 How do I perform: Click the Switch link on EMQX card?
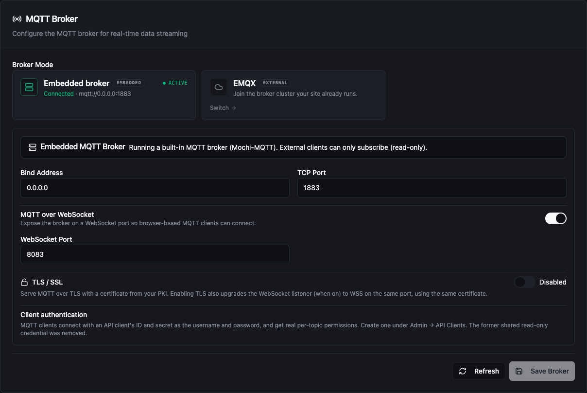click(223, 108)
